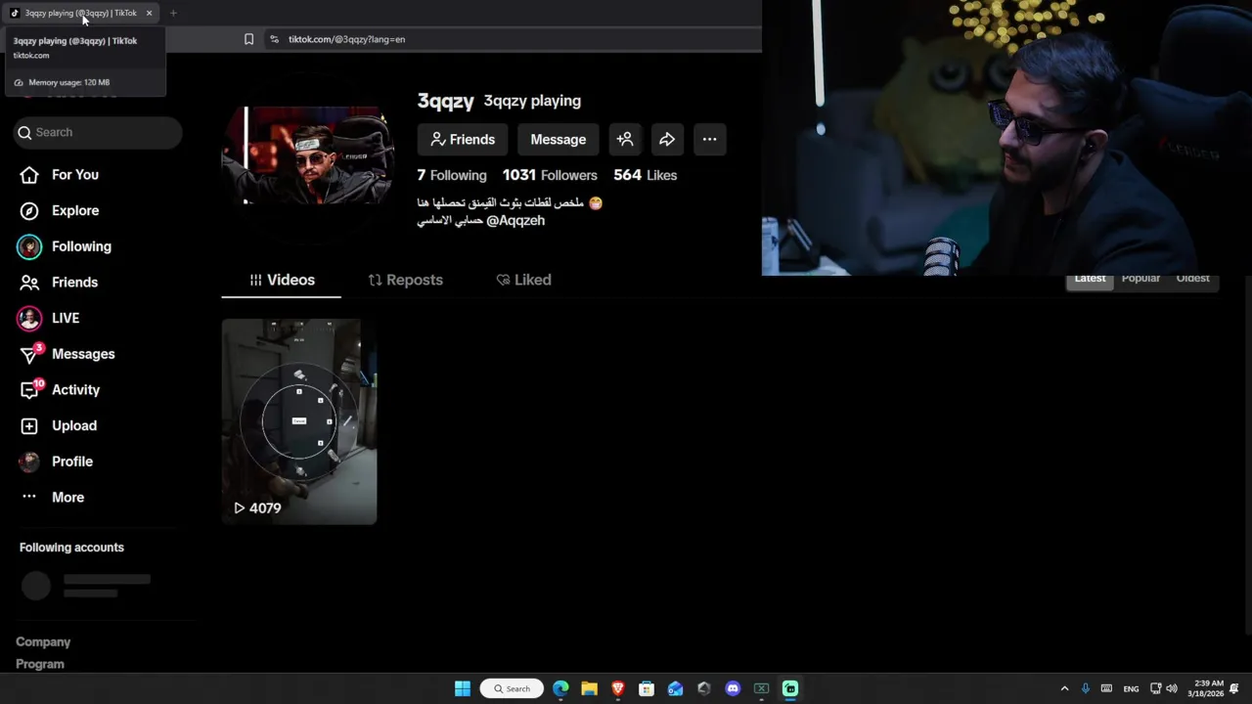Go to the LIVE section
Viewport: 1252px width, 704px height.
pyautogui.click(x=49, y=318)
